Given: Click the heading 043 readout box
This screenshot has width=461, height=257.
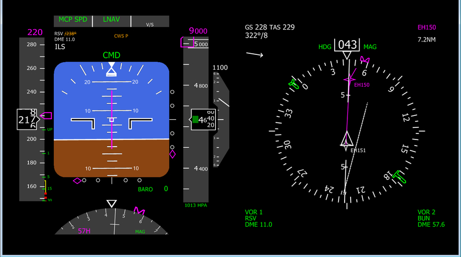Looking at the screenshot, I should point(346,45).
